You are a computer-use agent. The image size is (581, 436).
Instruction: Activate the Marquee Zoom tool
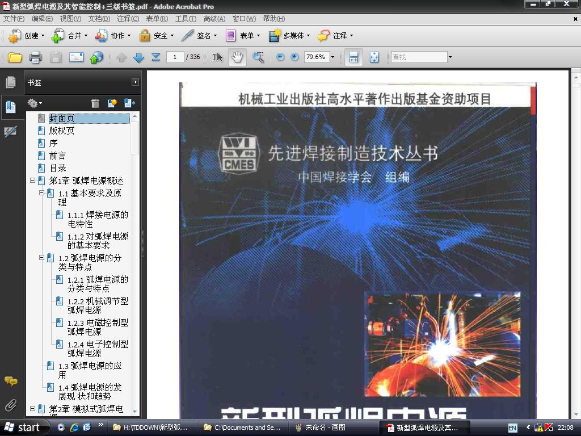tap(258, 57)
